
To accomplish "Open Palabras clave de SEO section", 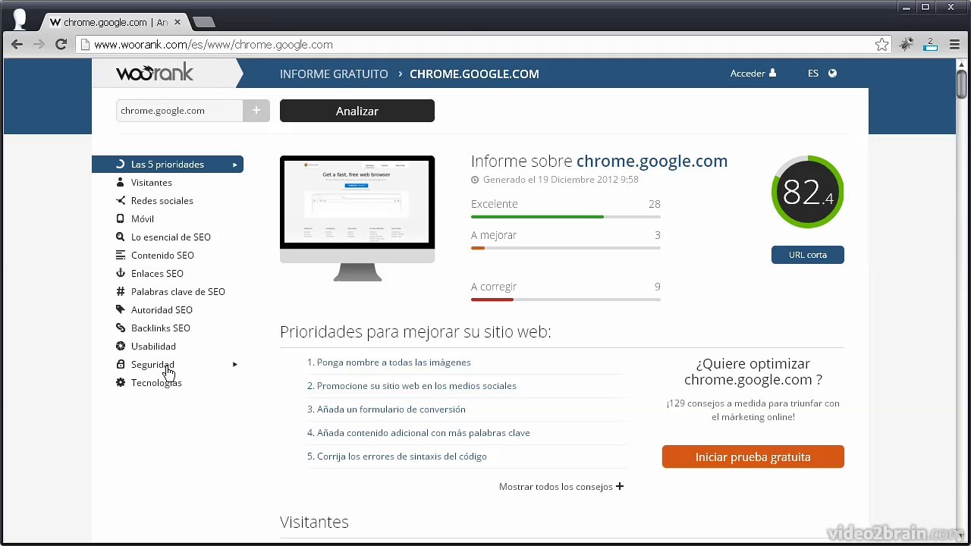I will [x=178, y=291].
